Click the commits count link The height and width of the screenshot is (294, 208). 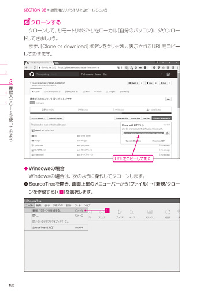tap(47, 110)
